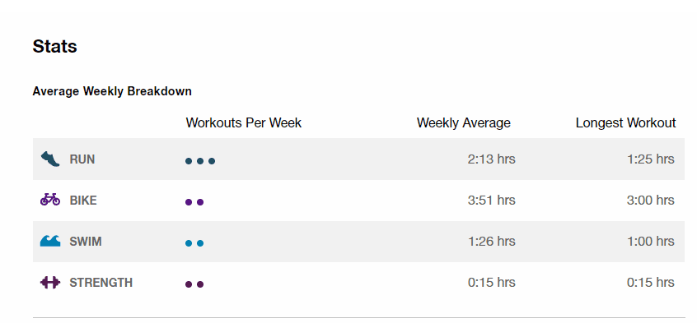Click the Average Weekly Breakdown subheading
Viewport: 697px width, 323px height.
click(x=112, y=91)
